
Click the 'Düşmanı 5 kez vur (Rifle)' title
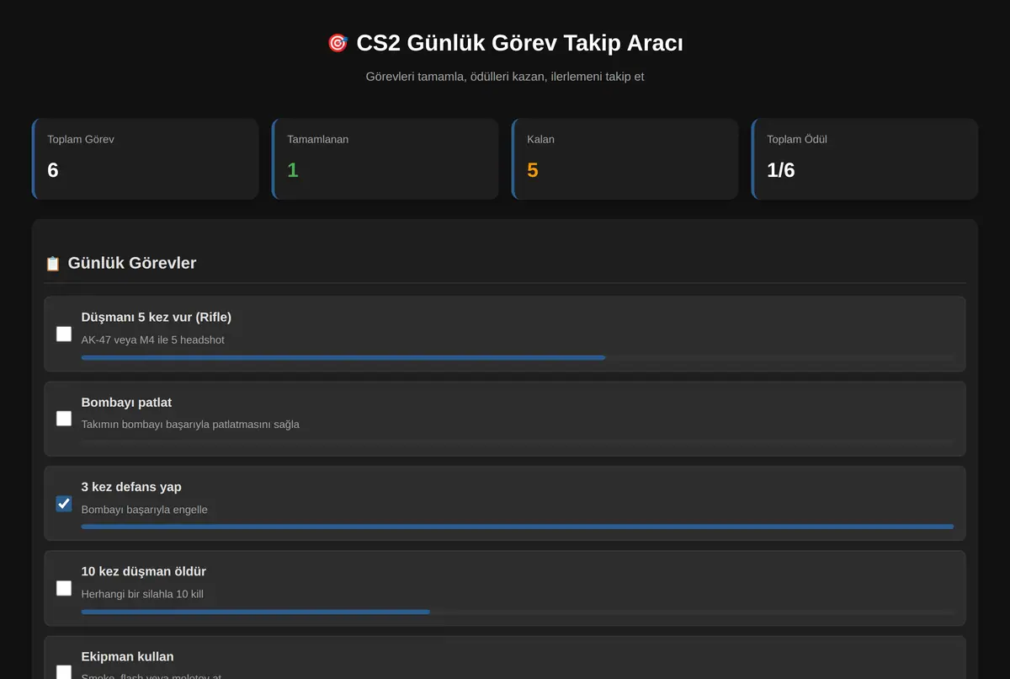tap(157, 317)
